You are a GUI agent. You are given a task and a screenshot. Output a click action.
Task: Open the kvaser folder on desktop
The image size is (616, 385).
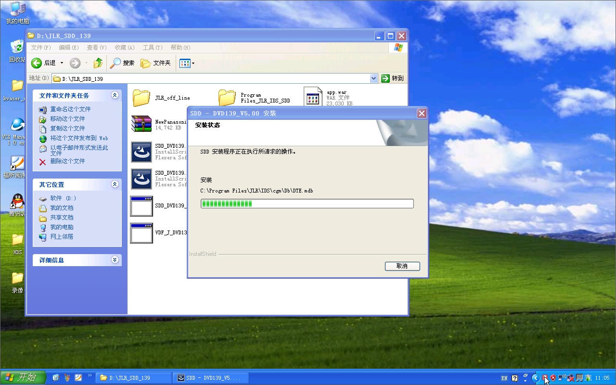tap(17, 86)
